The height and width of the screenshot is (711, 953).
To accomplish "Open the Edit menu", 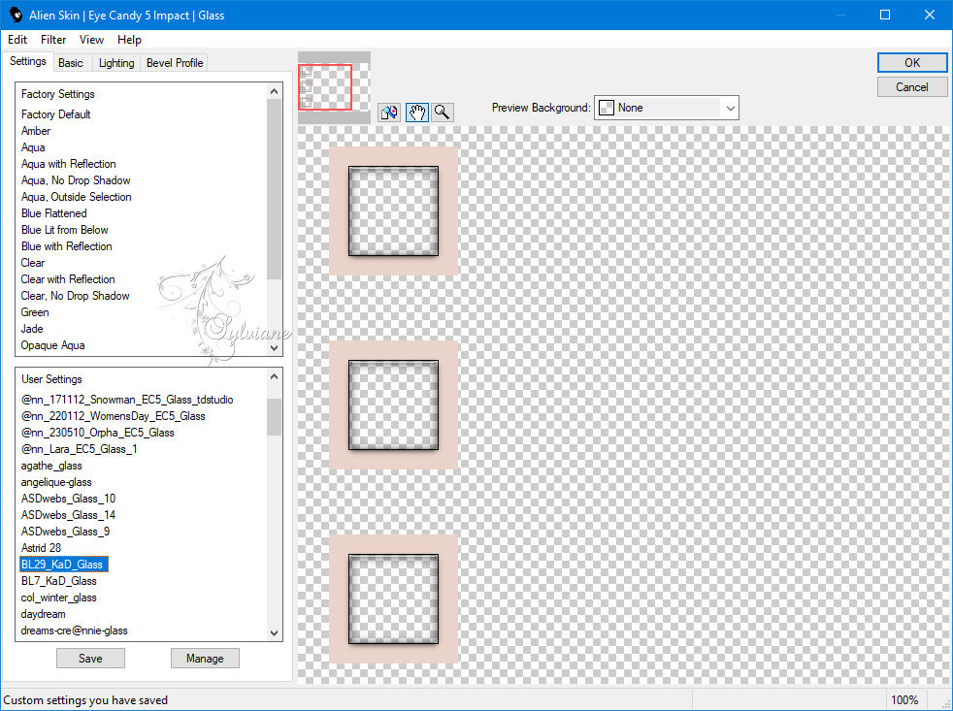I will coord(17,40).
